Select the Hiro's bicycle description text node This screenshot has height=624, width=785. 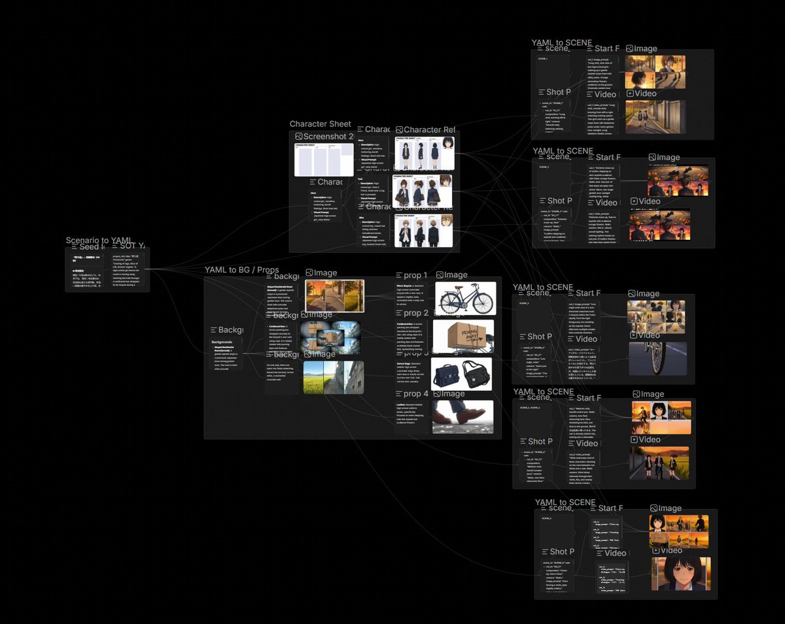coord(411,295)
